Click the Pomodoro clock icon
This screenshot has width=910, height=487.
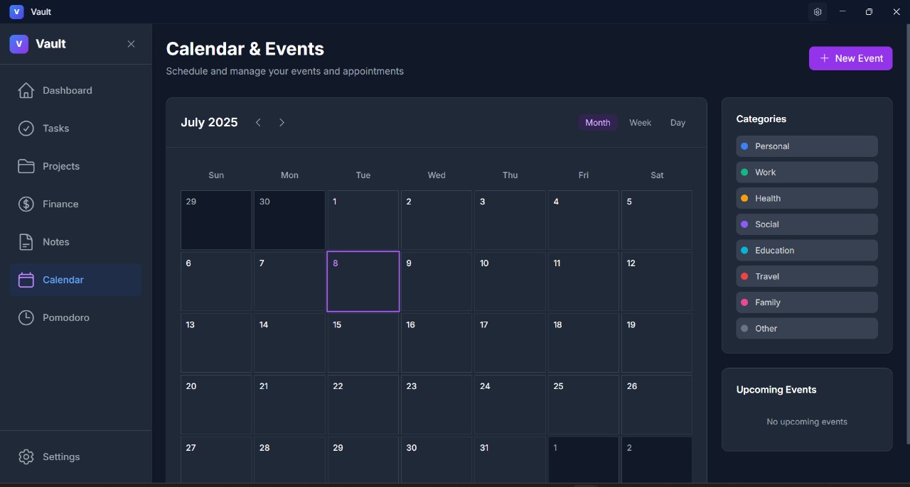point(26,318)
